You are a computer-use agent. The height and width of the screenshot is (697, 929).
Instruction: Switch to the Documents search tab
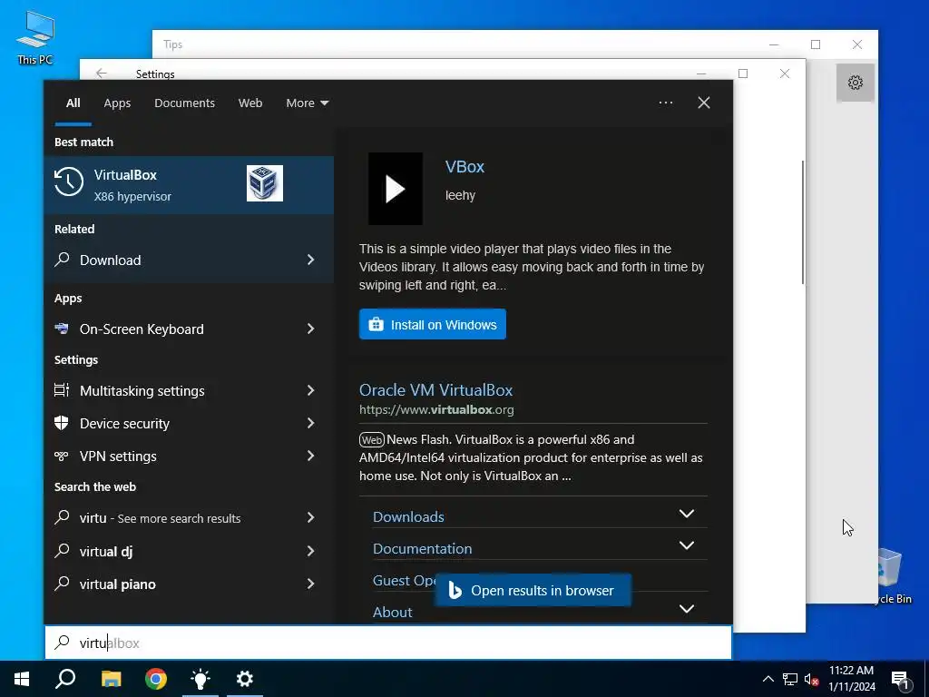(184, 103)
